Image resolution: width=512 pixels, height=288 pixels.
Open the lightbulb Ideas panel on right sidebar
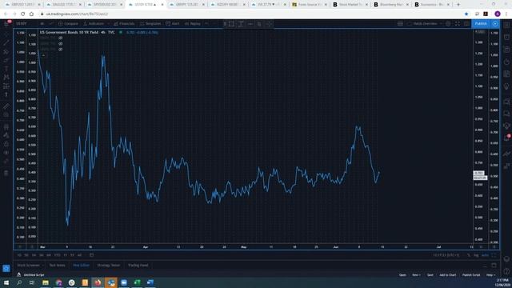(x=506, y=86)
